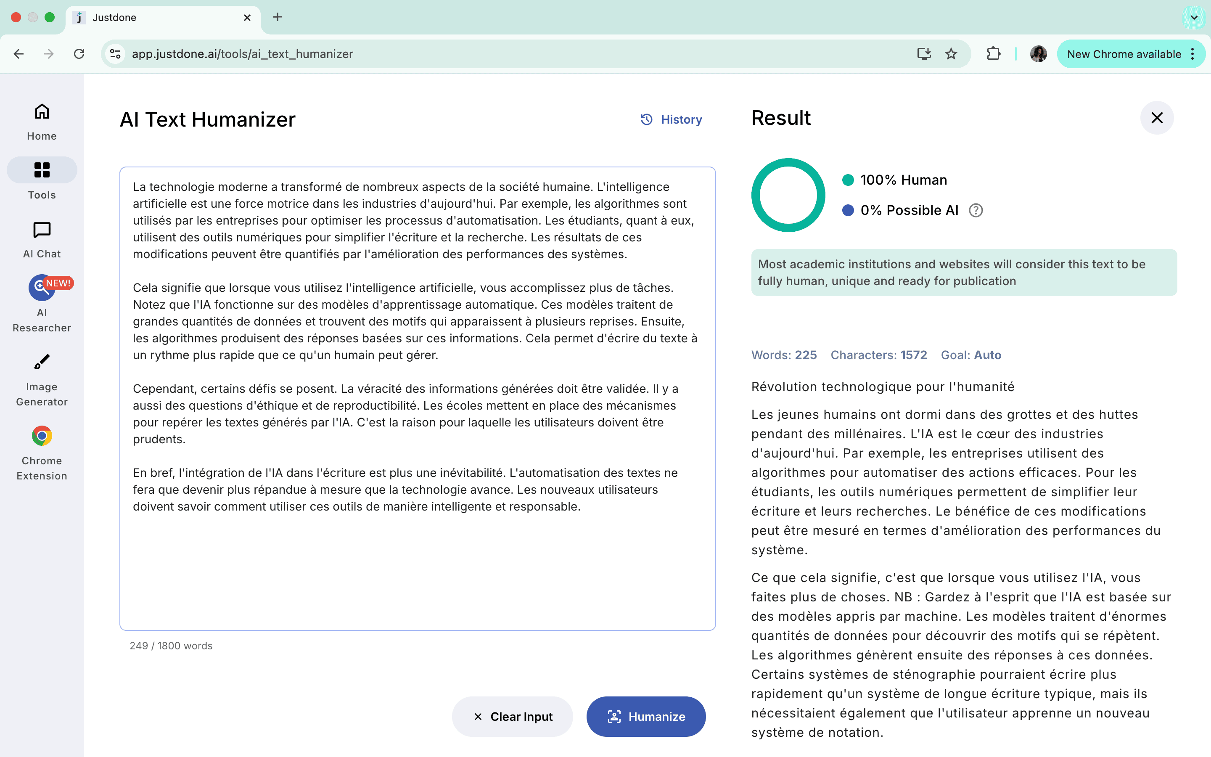Click inside the French text input area
Image resolution: width=1211 pixels, height=757 pixels.
418,399
